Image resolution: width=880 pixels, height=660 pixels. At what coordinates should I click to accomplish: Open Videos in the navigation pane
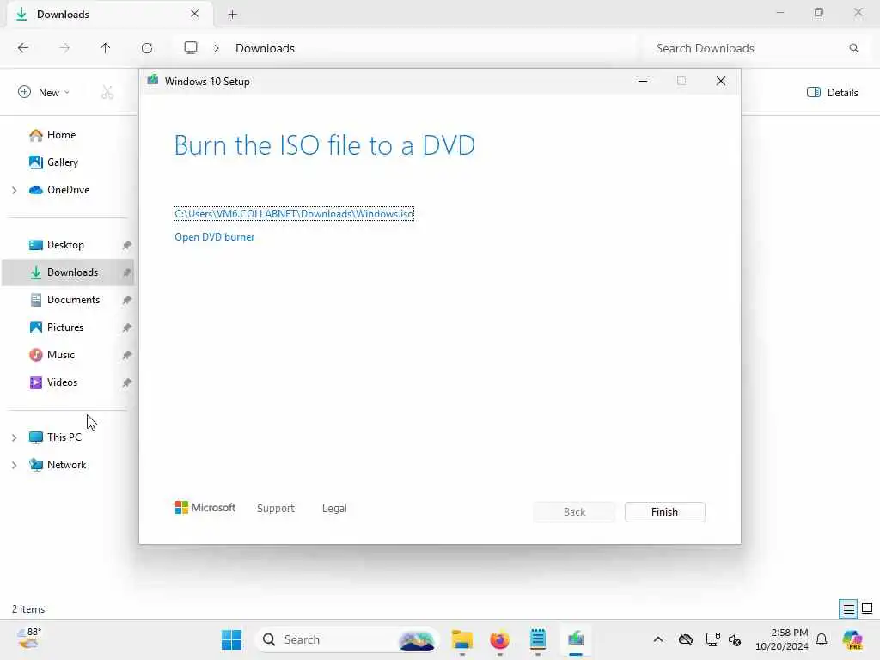[62, 382]
